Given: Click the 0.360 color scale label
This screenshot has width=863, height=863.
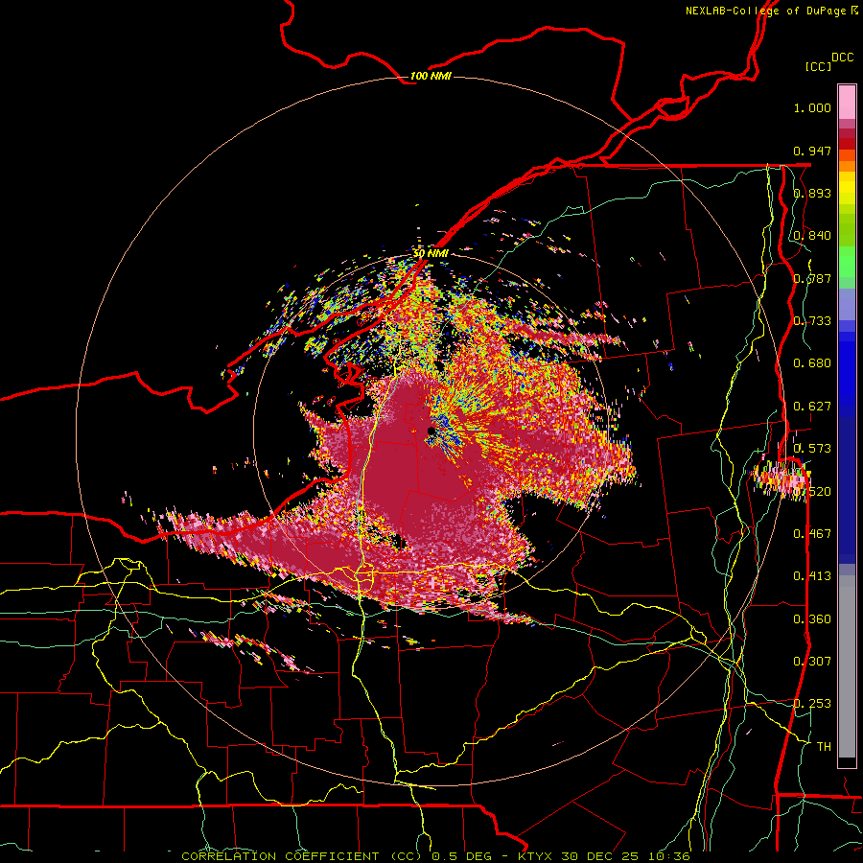Looking at the screenshot, I should pyautogui.click(x=812, y=619).
